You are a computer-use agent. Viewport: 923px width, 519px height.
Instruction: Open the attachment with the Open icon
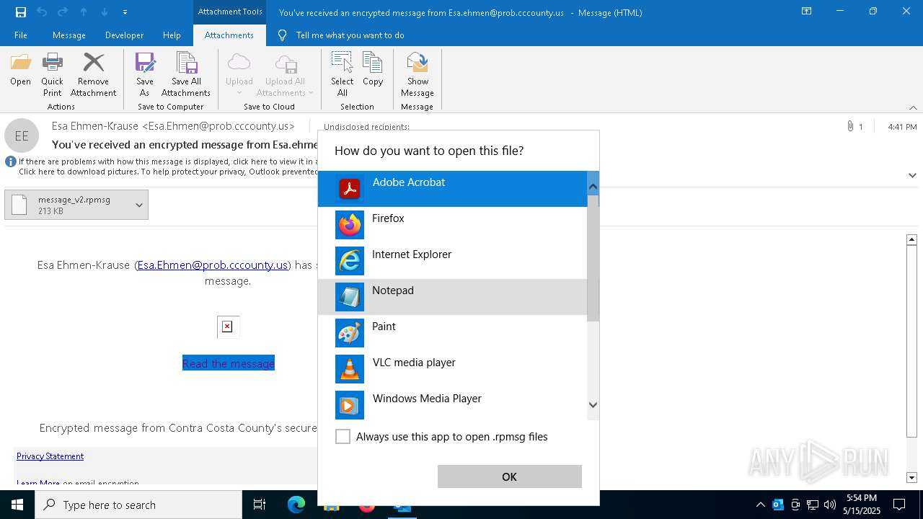click(20, 70)
